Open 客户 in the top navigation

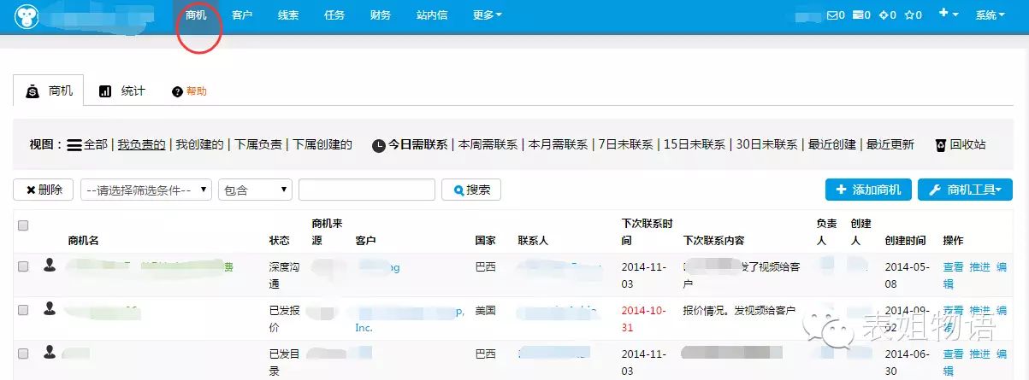tap(242, 15)
